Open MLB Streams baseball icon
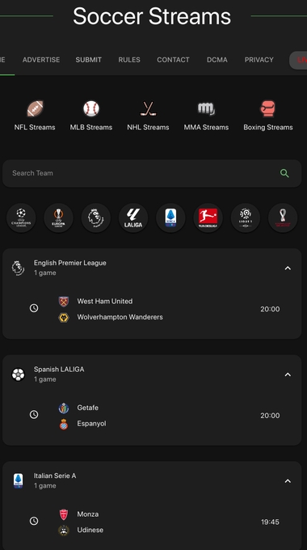The width and height of the screenshot is (307, 550). click(91, 108)
